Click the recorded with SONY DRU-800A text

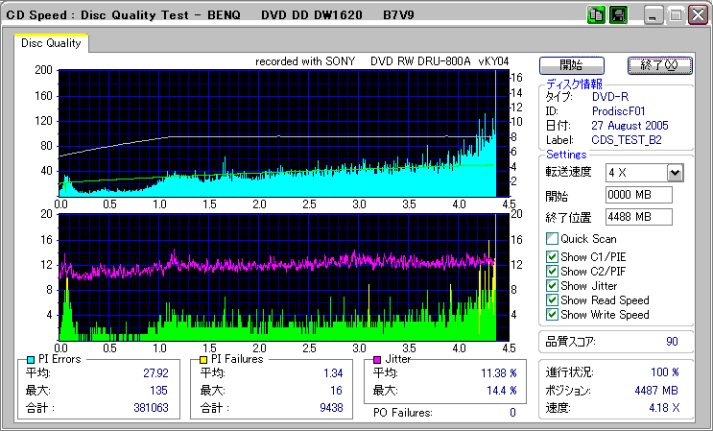coord(382,61)
